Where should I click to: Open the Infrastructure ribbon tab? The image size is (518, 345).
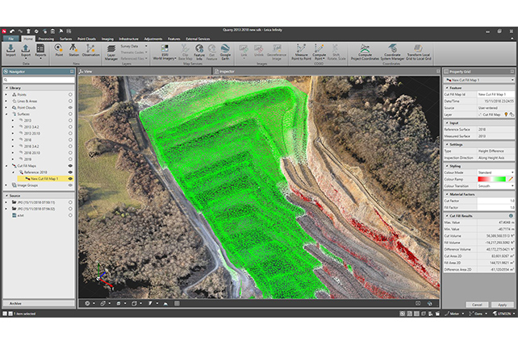point(134,38)
